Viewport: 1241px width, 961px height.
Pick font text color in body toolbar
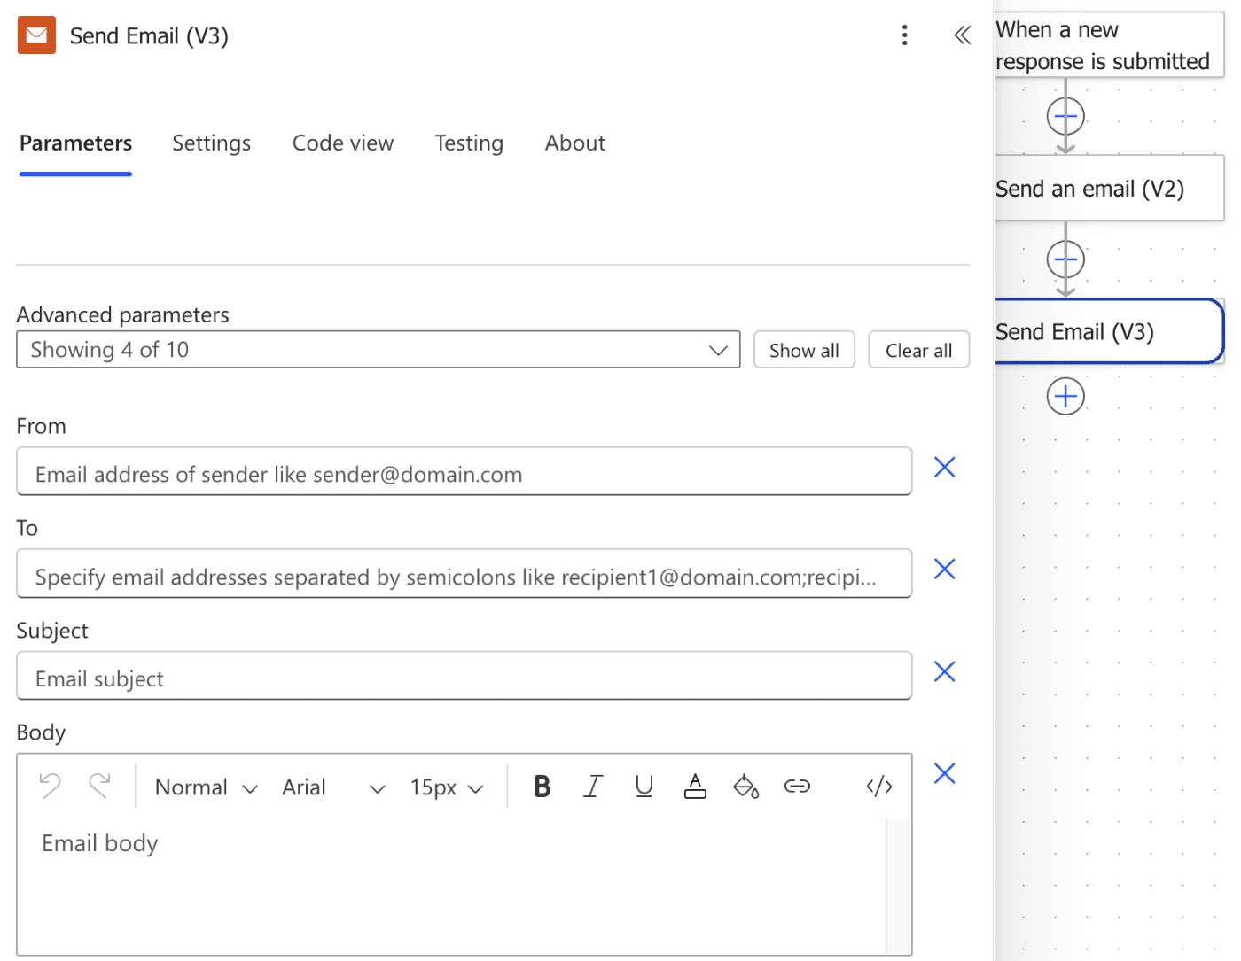pos(695,787)
